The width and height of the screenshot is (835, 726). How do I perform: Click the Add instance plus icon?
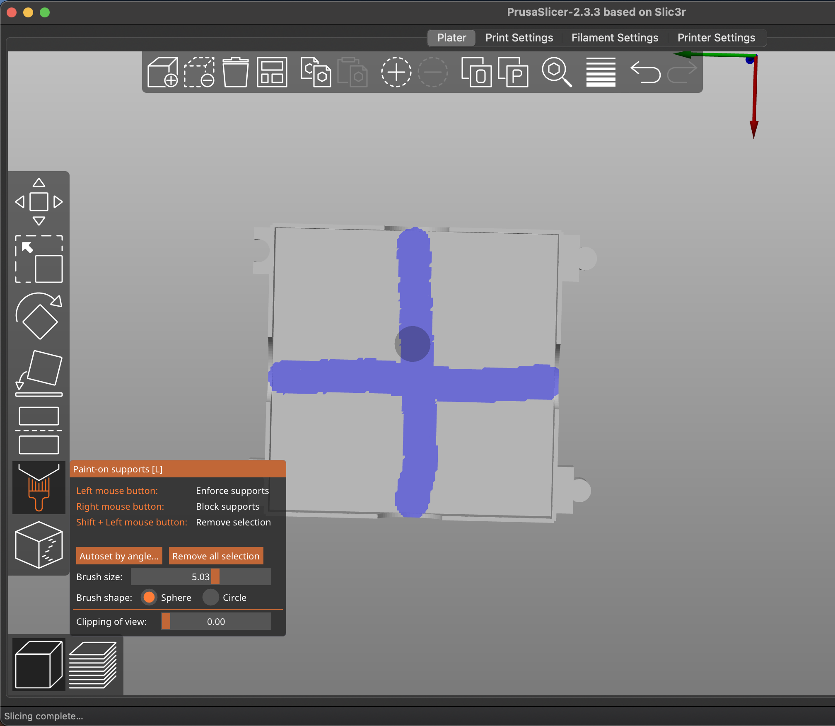[396, 72]
